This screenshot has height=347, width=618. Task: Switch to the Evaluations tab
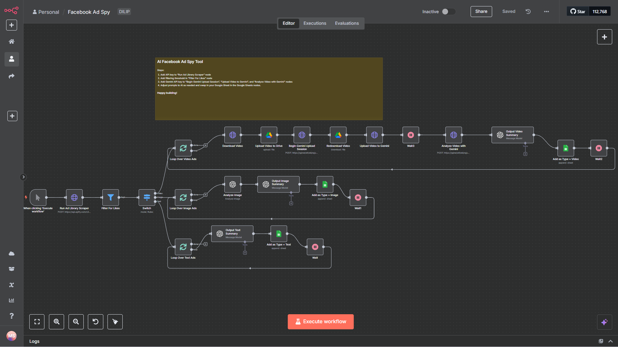pos(347,23)
